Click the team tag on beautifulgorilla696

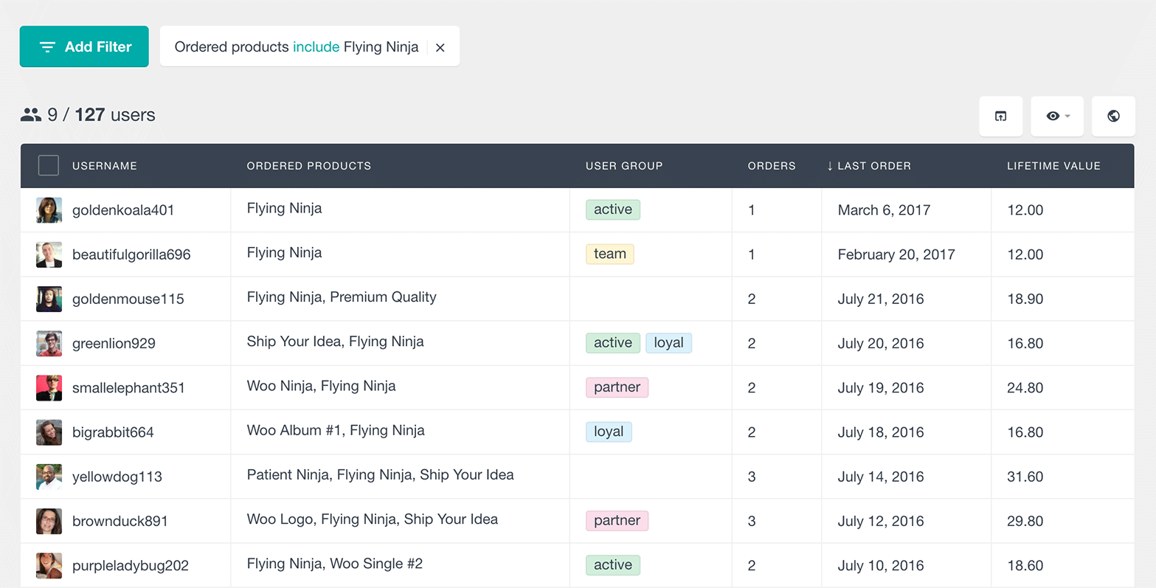pos(610,254)
